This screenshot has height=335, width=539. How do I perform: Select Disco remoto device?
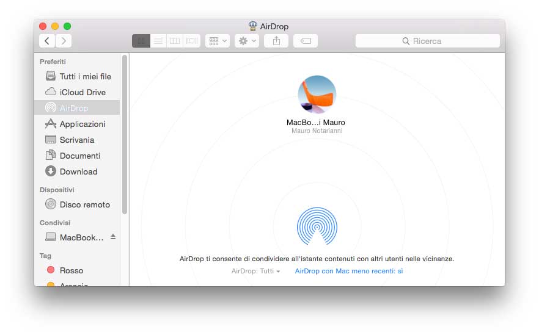pos(78,204)
